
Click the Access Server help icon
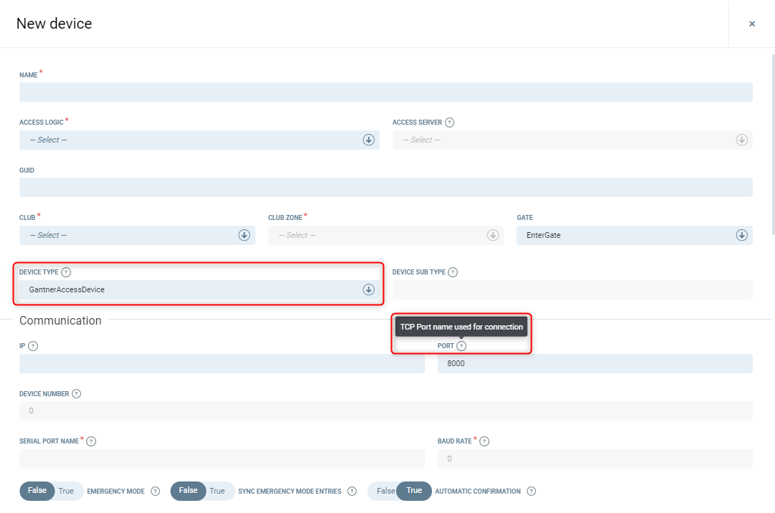click(449, 123)
